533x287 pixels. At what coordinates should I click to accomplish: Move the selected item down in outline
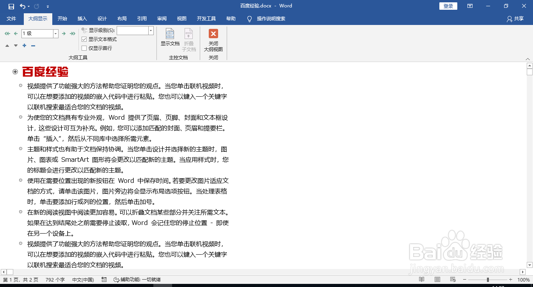(x=16, y=46)
